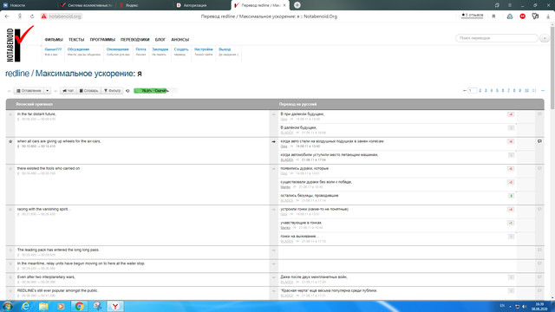Toggle bookmark star for 'In the far distant future' row
This screenshot has height=312, width=555.
click(10, 114)
